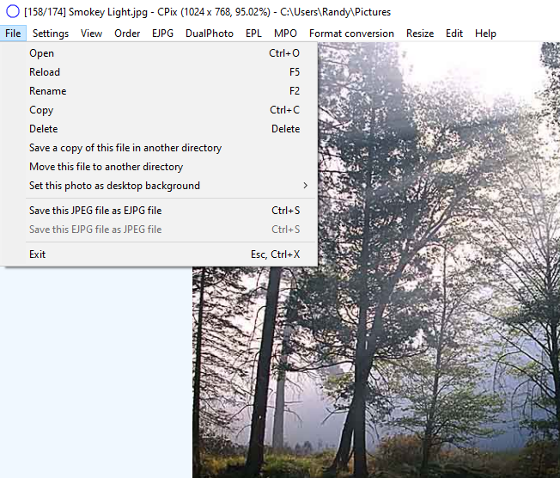Viewport: 560px width, 478px height.
Task: Open the Help menu
Action: point(485,34)
